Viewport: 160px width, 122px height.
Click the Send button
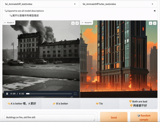114,117
